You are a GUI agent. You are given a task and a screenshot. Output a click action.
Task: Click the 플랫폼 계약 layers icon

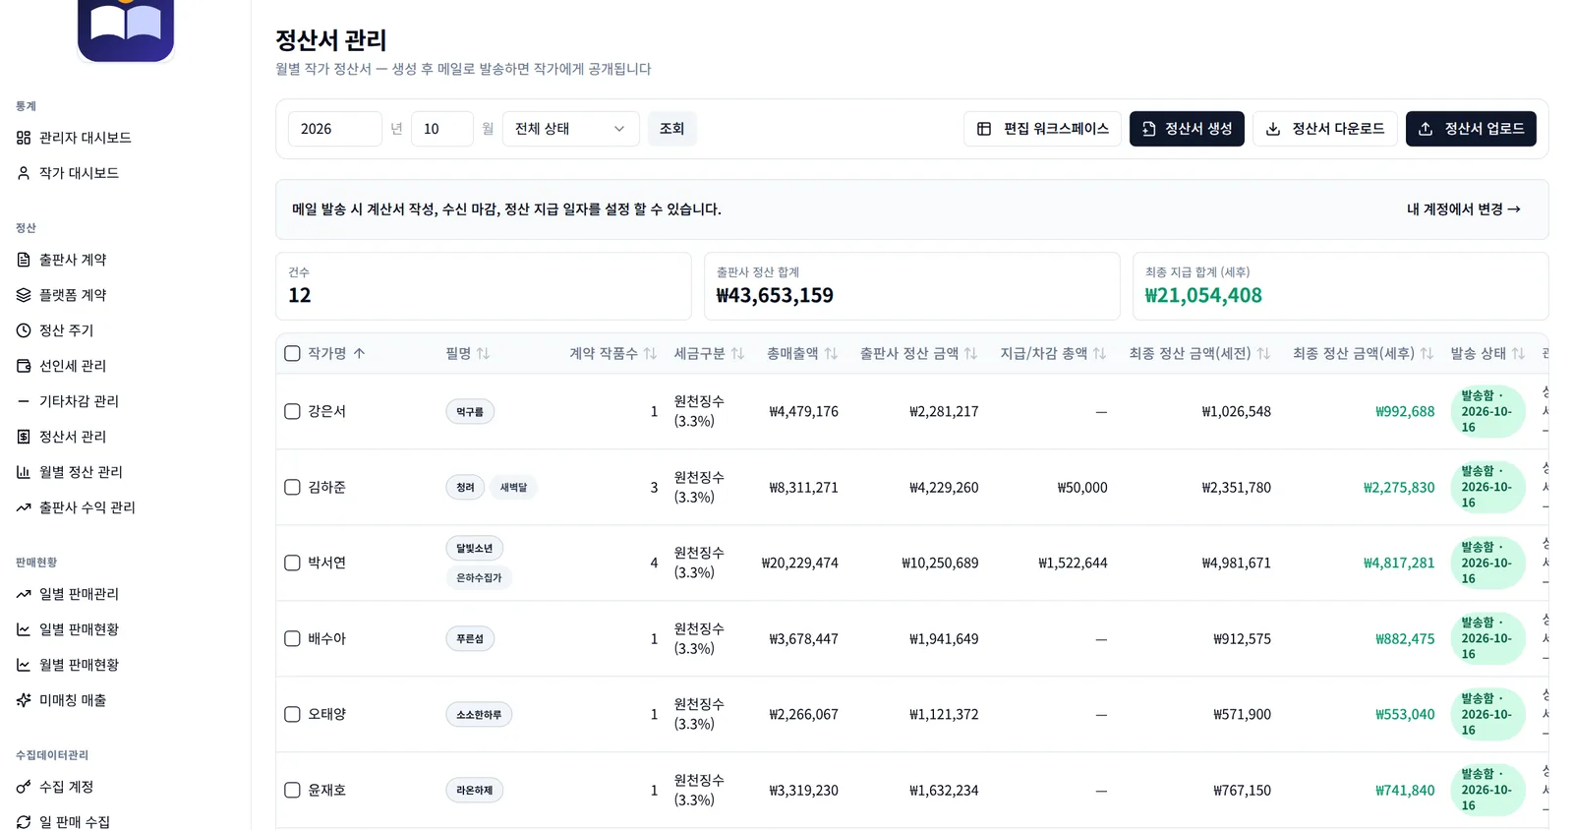pyautogui.click(x=24, y=295)
